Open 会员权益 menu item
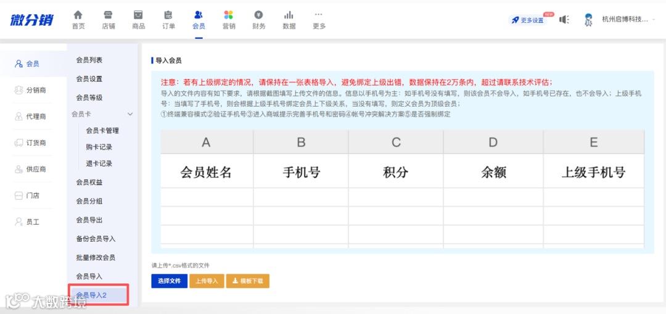Viewport: 666px width, 314px height. coord(89,182)
